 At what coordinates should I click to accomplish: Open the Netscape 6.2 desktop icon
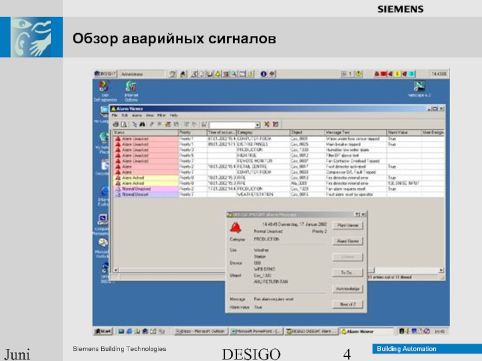[419, 89]
